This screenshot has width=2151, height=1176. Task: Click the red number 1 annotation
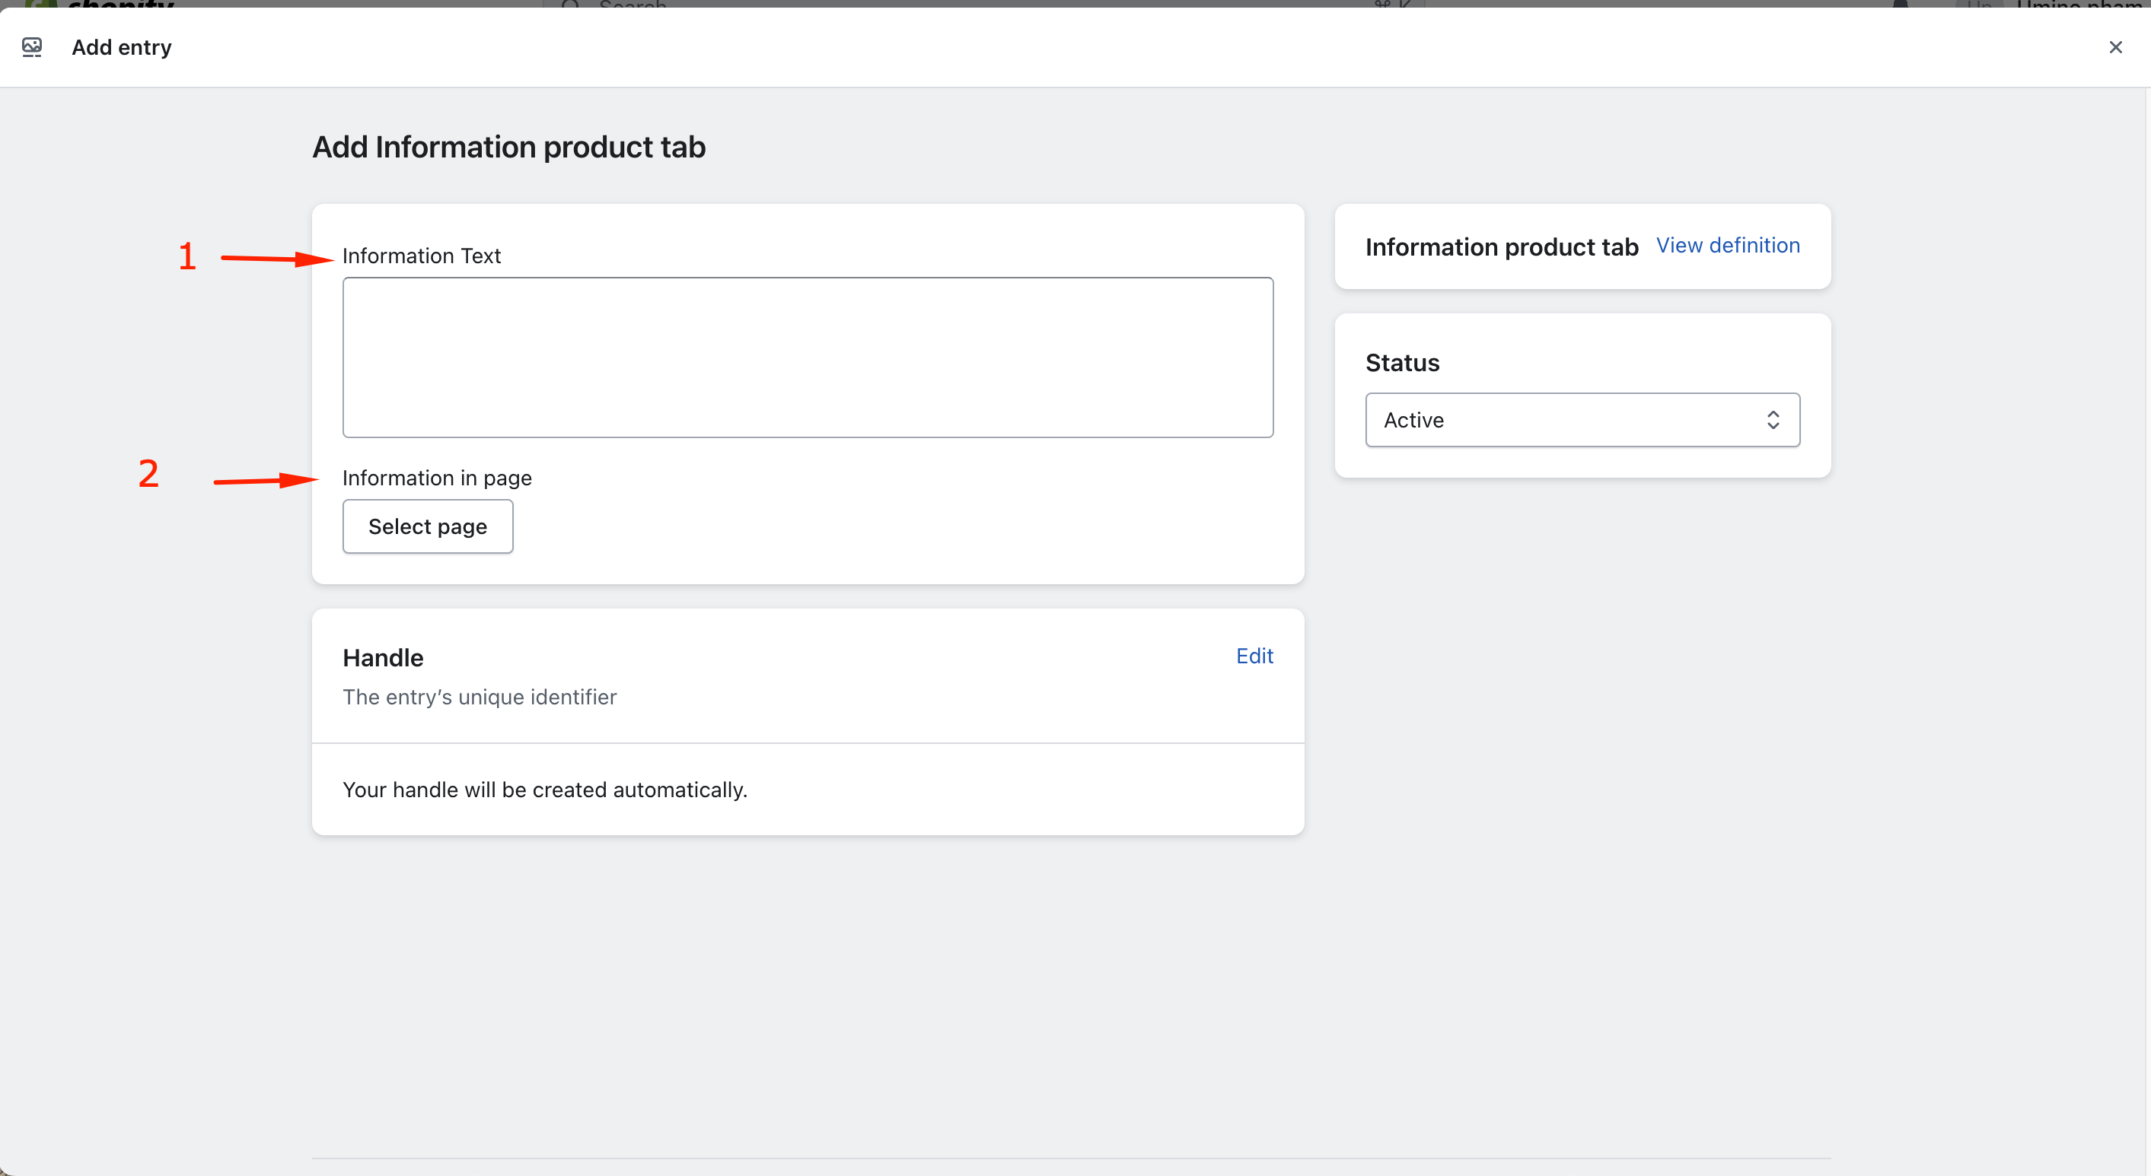[187, 256]
